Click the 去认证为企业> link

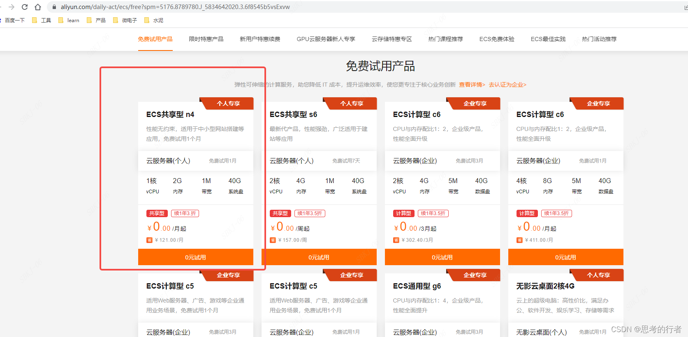[507, 85]
